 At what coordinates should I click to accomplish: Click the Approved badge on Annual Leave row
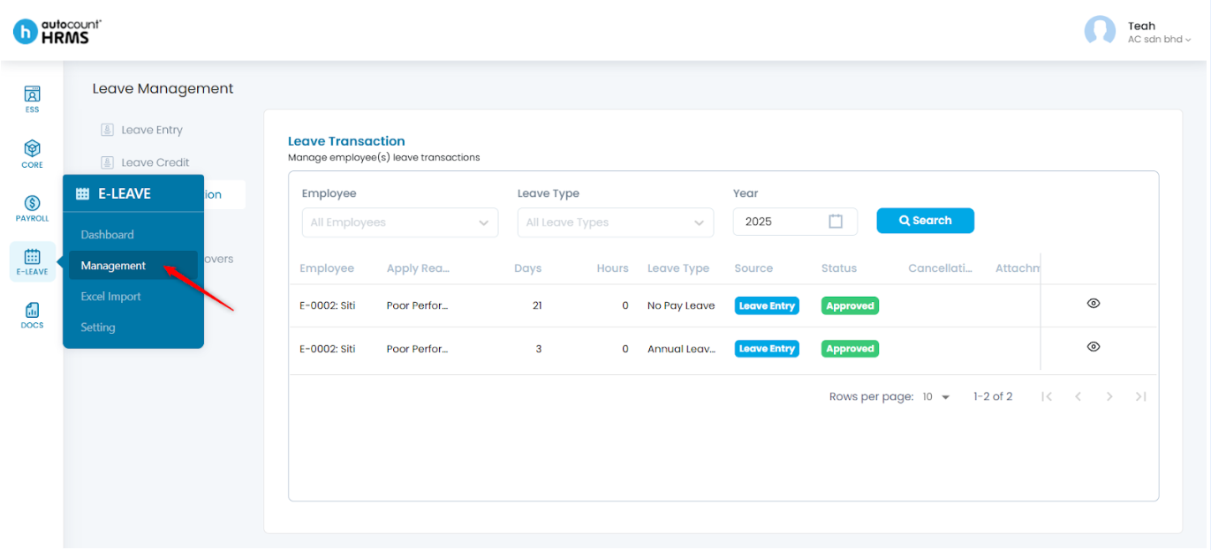(850, 349)
